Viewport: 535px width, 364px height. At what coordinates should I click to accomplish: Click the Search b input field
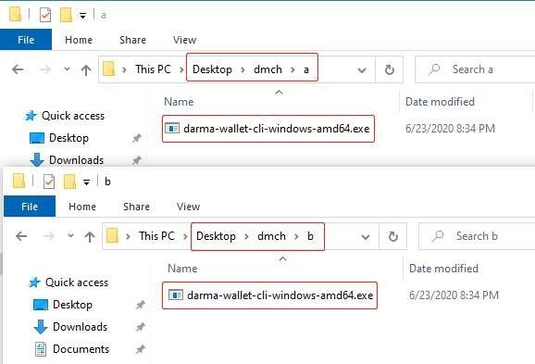[477, 236]
